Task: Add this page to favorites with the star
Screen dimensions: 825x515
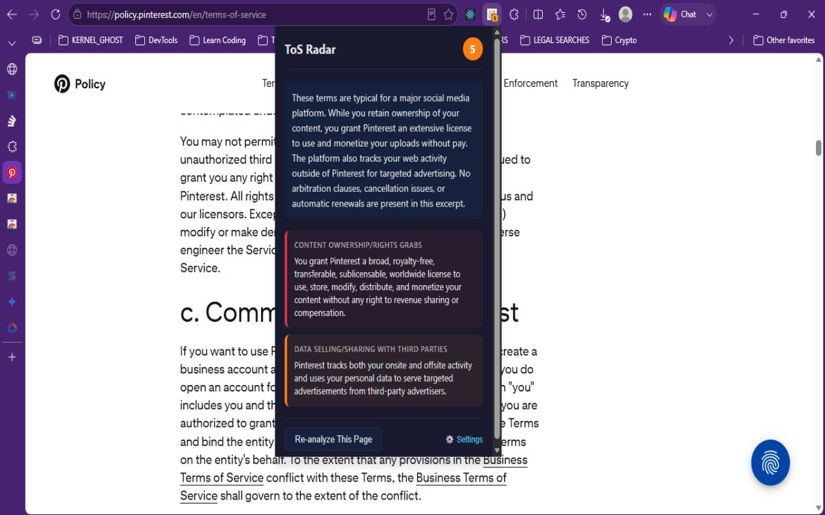Action: [x=449, y=14]
